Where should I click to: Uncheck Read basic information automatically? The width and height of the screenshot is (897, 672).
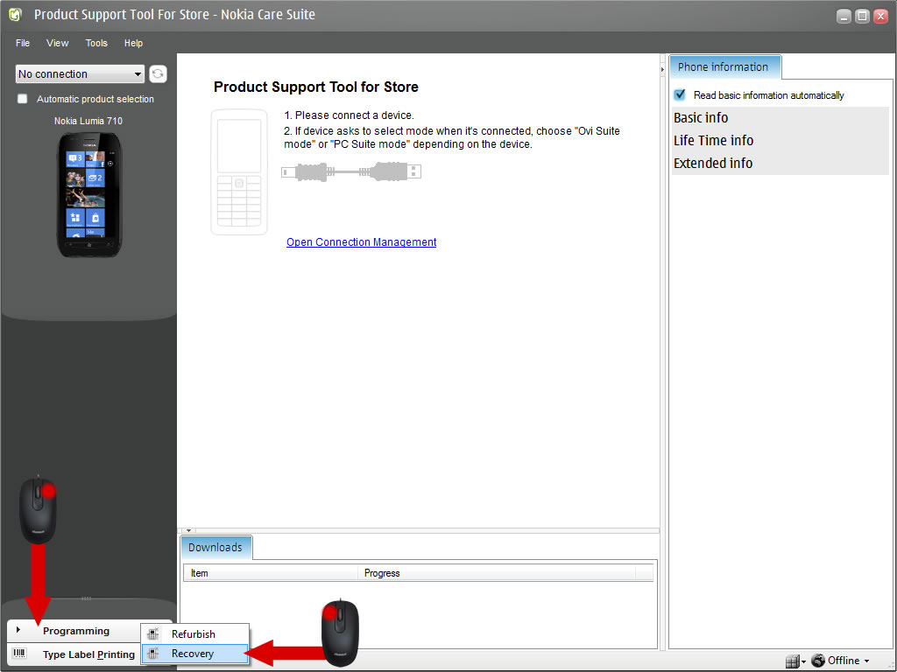pos(680,94)
